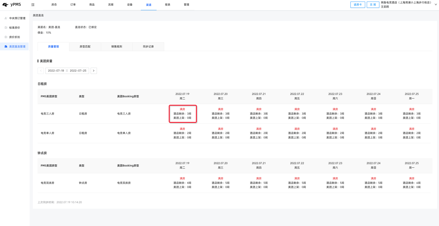The width and height of the screenshot is (439, 226).
Task: Click the 王奕鸥 user name
Action: [385, 7]
